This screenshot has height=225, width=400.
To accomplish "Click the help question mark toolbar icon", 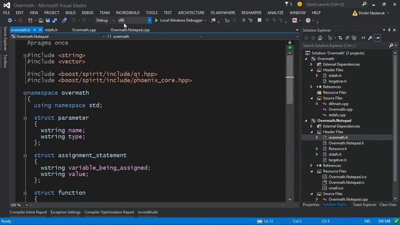I will tap(308, 21).
